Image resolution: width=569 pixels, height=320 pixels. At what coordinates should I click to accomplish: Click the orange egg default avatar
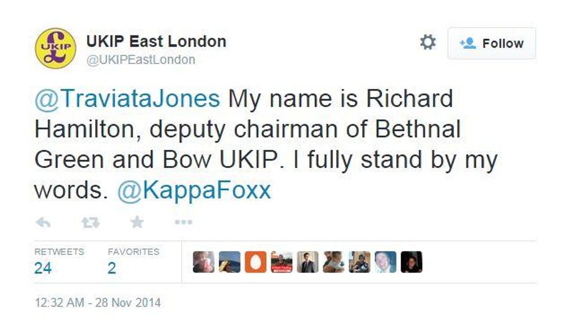255,263
